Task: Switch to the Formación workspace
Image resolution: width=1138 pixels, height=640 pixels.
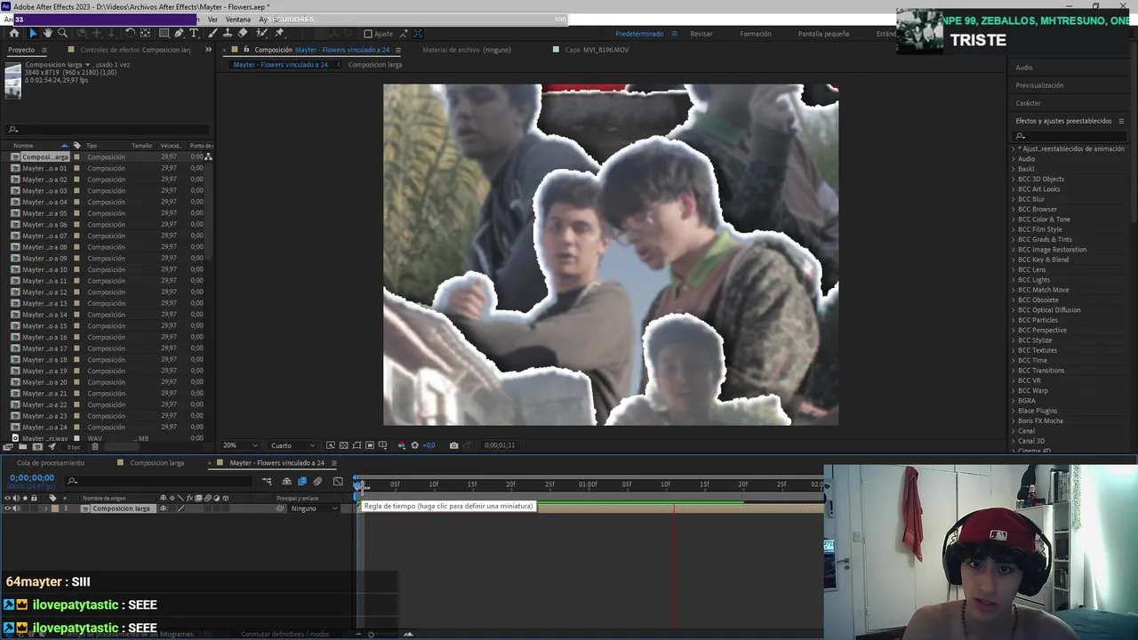Action: (756, 34)
